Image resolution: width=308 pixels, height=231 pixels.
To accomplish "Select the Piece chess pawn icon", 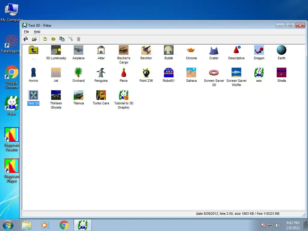I will coord(124,72).
